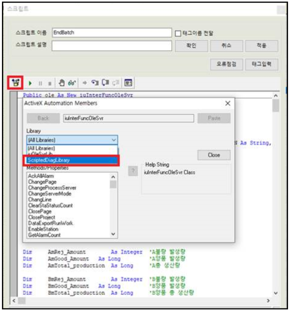The width and height of the screenshot is (289, 311).
Task: Click the help question mark button
Action: point(133,171)
